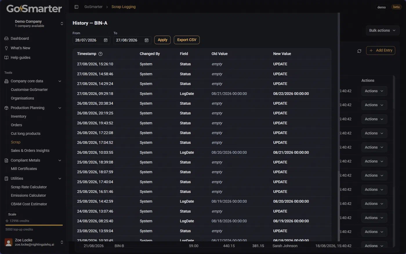The width and height of the screenshot is (406, 254).
Task: Collapse the Utilities section
Action: pyautogui.click(x=60, y=179)
